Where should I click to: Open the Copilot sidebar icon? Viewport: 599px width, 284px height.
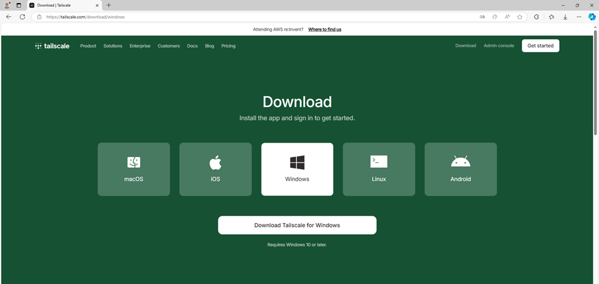pos(592,17)
